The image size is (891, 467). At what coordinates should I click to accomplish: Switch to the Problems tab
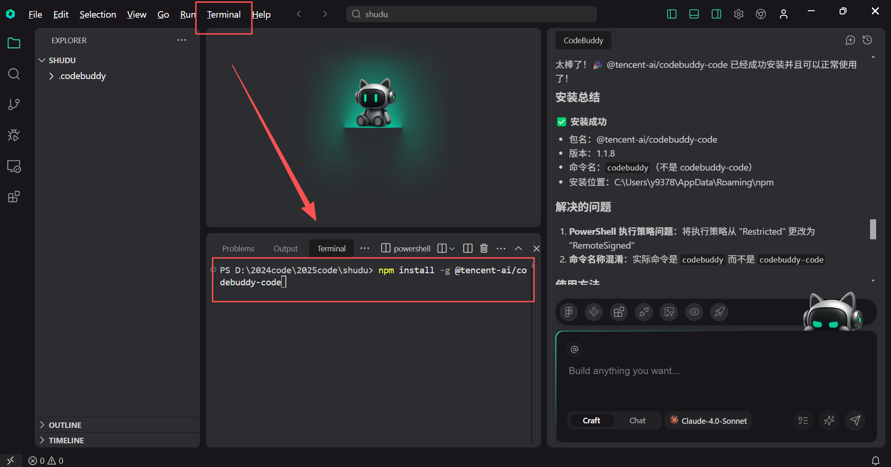pyautogui.click(x=238, y=249)
